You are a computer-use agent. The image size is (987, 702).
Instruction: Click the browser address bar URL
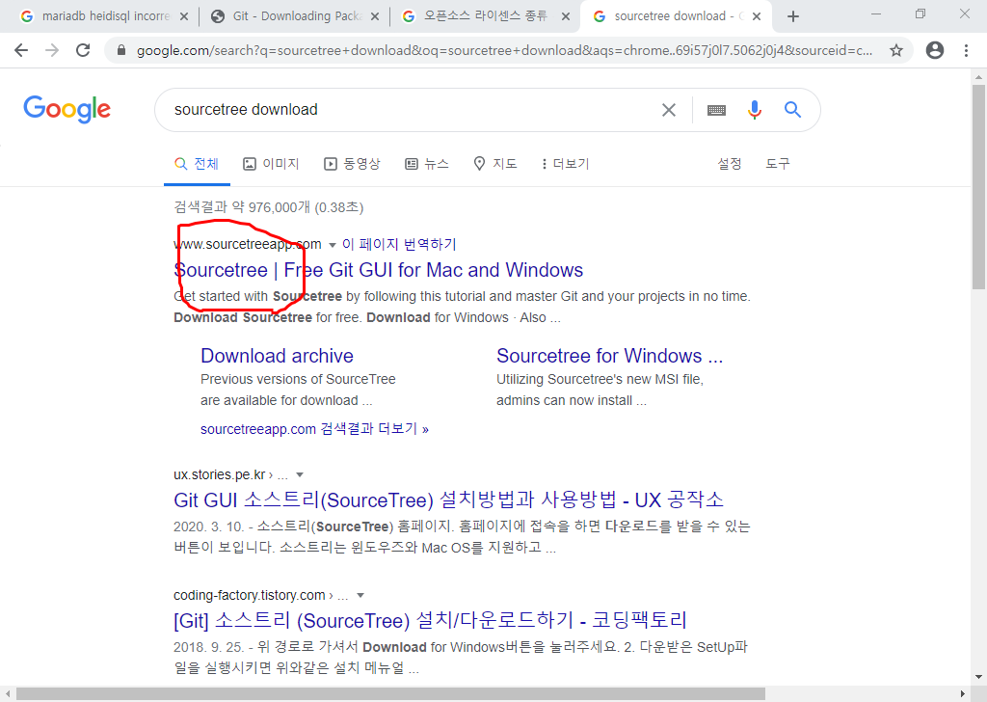[x=503, y=50]
